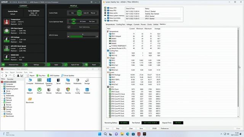Toggle the Stress local disks checkbox
Viewport: 244px width, 137px height.
(108, 18)
